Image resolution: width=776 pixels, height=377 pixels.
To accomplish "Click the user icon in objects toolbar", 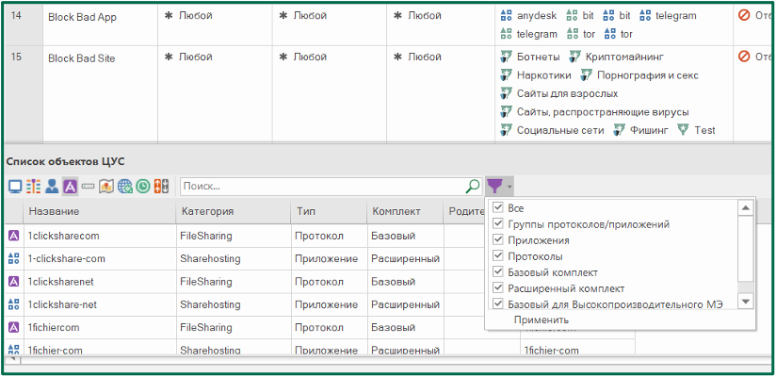I will [52, 187].
